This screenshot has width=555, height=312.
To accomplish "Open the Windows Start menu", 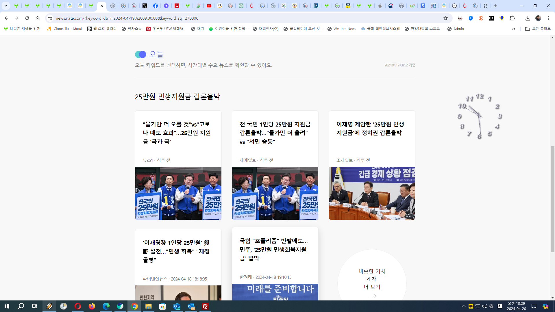I will click(7, 306).
